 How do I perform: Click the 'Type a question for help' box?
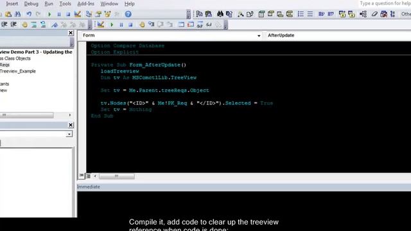(x=385, y=3)
